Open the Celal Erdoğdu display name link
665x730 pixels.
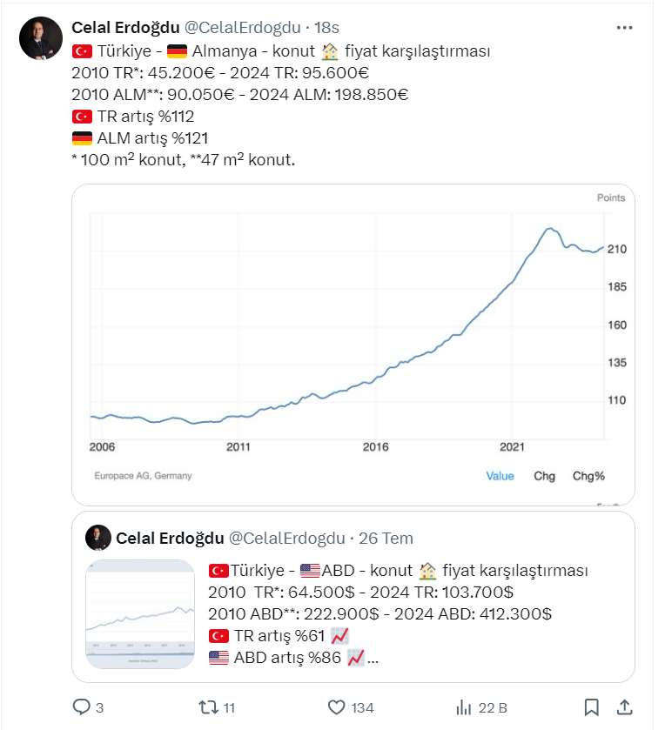click(x=125, y=28)
